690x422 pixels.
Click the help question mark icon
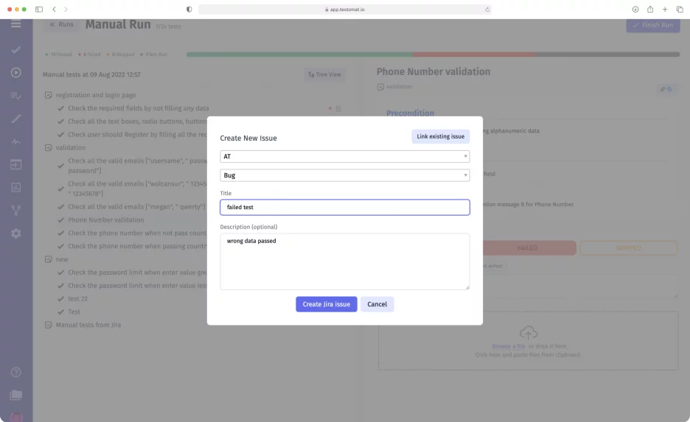[16, 373]
